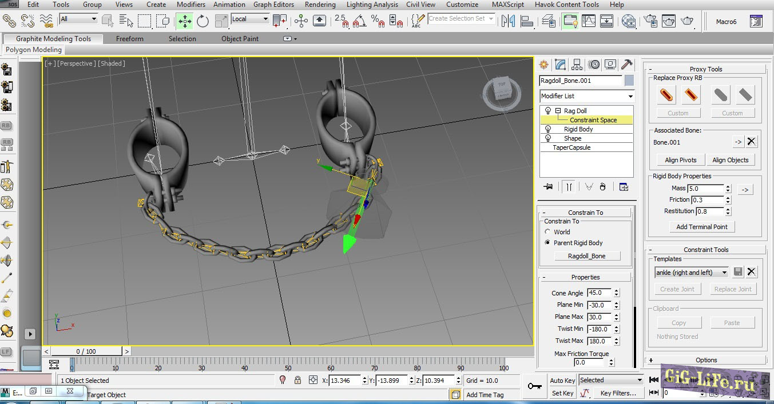Open the Create command panel
Screen dimensions: 774x404
(x=544, y=65)
